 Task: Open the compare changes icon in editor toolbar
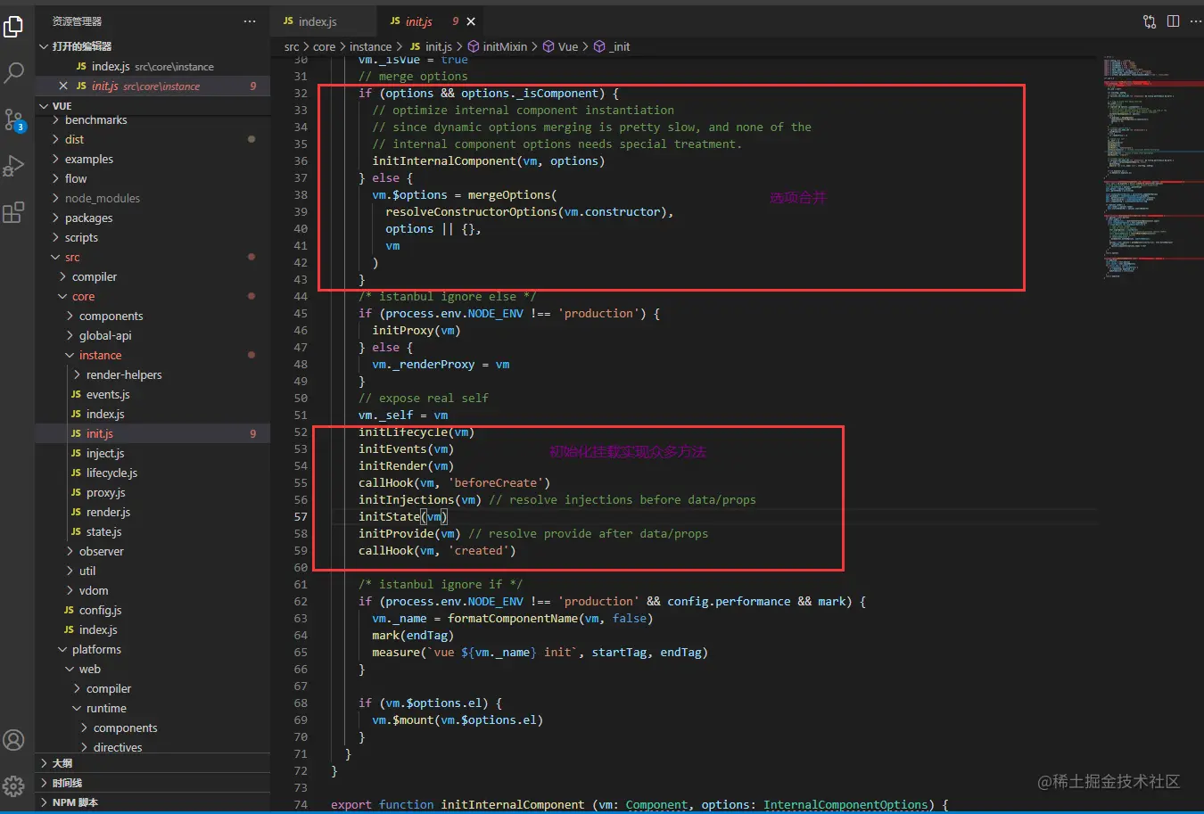click(1150, 21)
